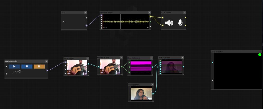Click the player controls' lower left inlet pin
Image resolution: width=263 pixels, height=109 pixels.
click(x=6, y=74)
